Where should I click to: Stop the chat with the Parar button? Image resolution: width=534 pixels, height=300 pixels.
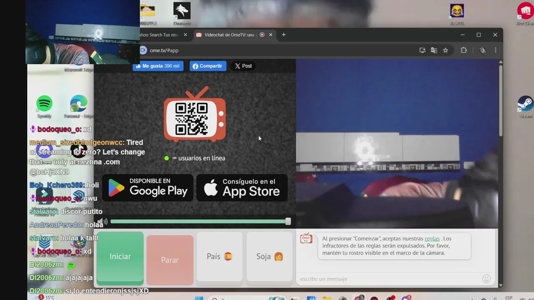pyautogui.click(x=170, y=260)
